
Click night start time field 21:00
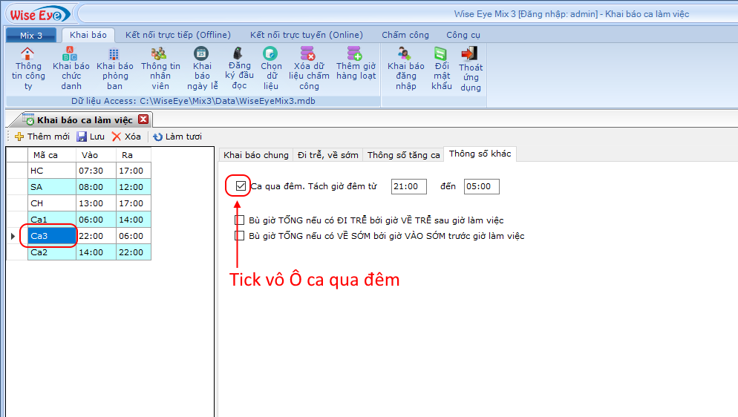click(x=408, y=187)
